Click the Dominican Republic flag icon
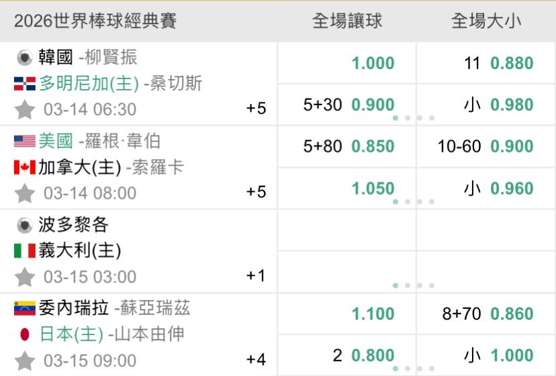This screenshot has width=556, height=376. coord(24,84)
